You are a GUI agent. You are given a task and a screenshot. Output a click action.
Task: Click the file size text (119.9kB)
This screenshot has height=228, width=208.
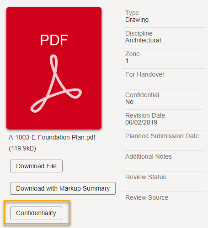coord(22,148)
